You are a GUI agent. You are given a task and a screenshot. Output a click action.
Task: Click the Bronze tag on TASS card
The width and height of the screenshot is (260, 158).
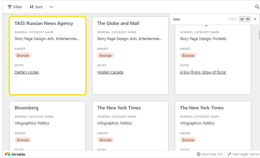click(x=23, y=55)
